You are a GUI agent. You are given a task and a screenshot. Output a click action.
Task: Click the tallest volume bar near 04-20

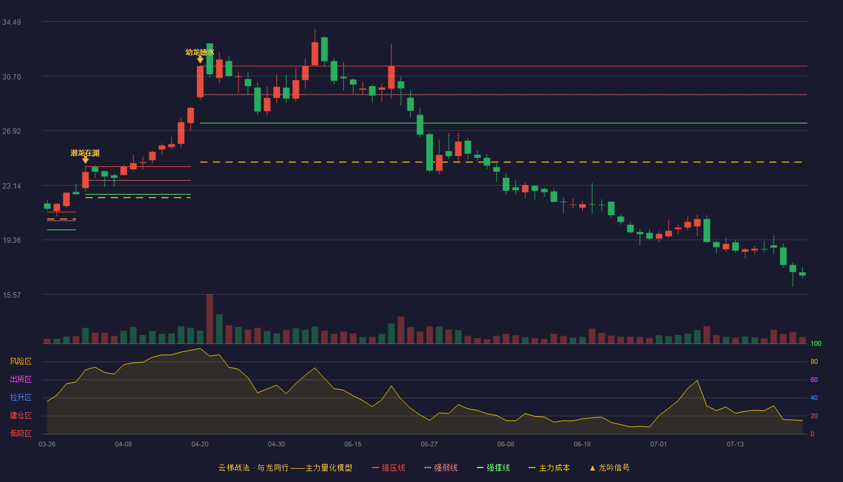tap(210, 319)
